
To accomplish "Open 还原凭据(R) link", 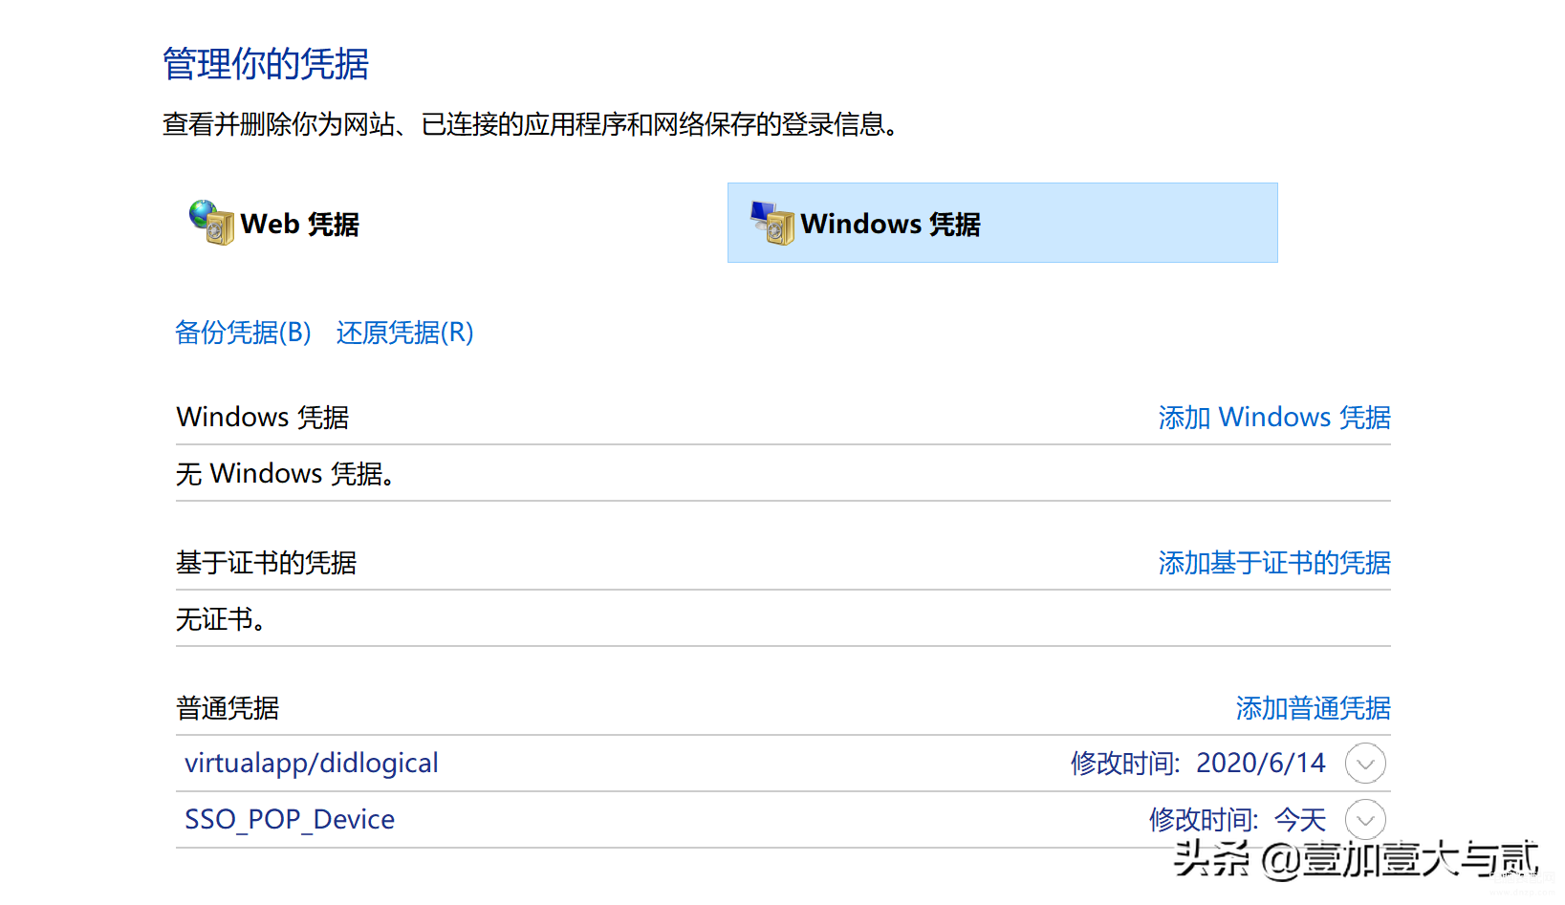I will [404, 333].
